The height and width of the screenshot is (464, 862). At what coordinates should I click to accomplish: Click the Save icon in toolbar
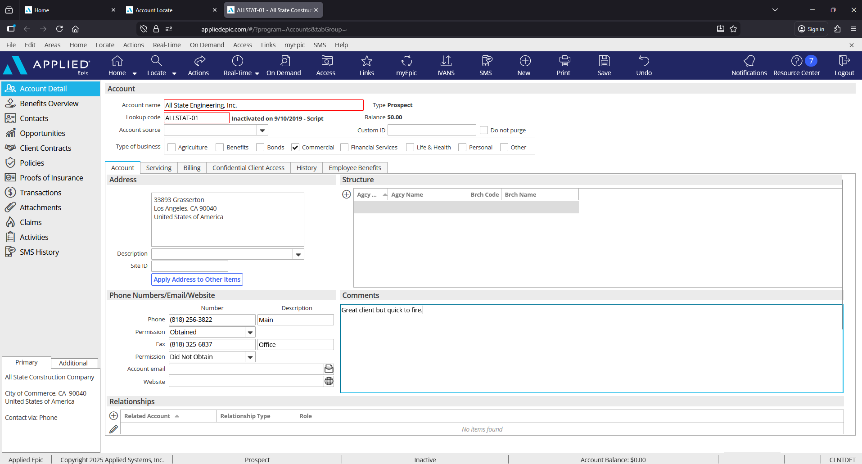coord(604,65)
